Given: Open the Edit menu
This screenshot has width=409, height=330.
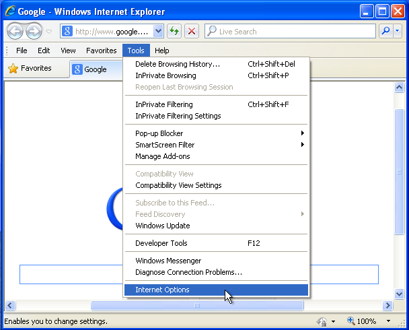Looking at the screenshot, I should (44, 51).
